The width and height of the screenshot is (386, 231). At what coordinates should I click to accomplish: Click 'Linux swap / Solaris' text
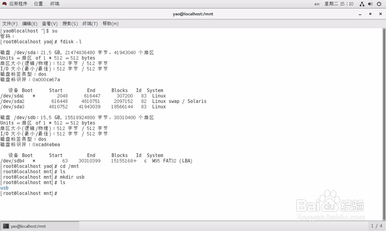[x=179, y=101]
